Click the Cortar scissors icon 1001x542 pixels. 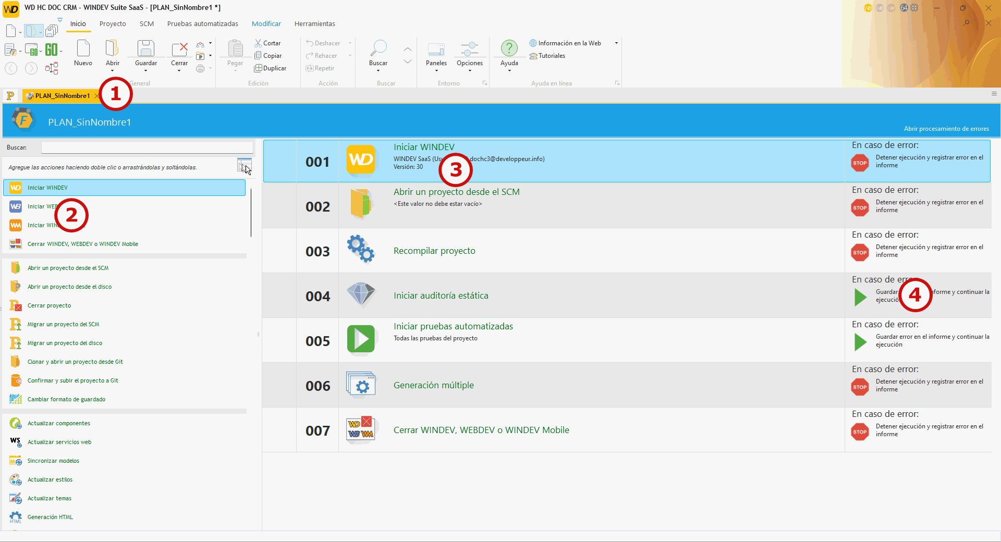(x=258, y=43)
